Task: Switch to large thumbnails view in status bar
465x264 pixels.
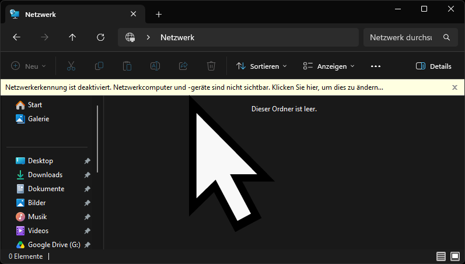Action: (455, 256)
